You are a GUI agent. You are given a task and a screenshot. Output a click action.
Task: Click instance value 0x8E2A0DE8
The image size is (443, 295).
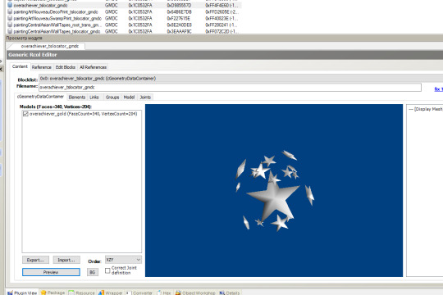179,25
